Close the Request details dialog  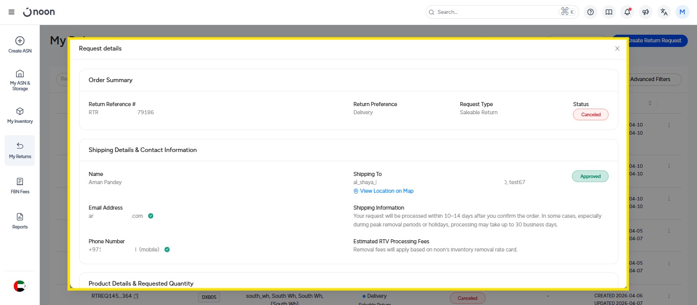pos(617,48)
